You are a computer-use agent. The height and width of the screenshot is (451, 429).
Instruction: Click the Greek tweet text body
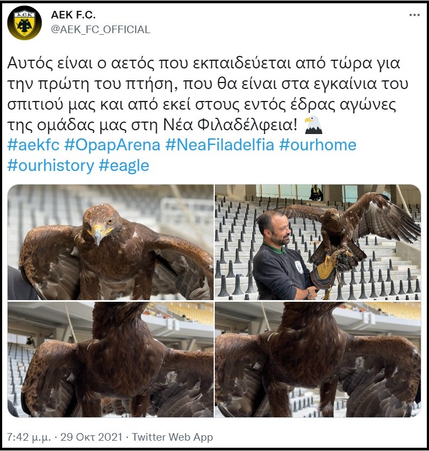click(x=208, y=94)
